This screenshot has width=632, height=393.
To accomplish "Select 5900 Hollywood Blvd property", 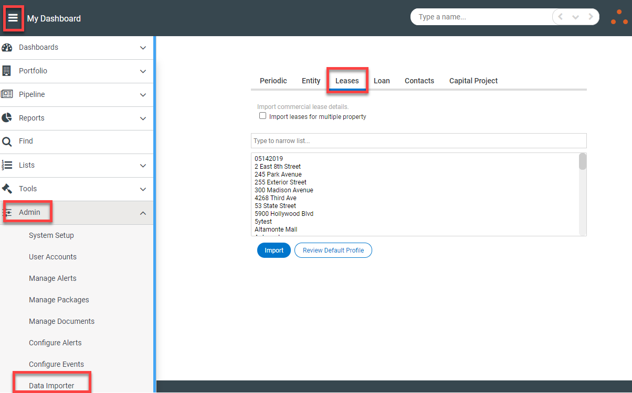I will tap(284, 214).
